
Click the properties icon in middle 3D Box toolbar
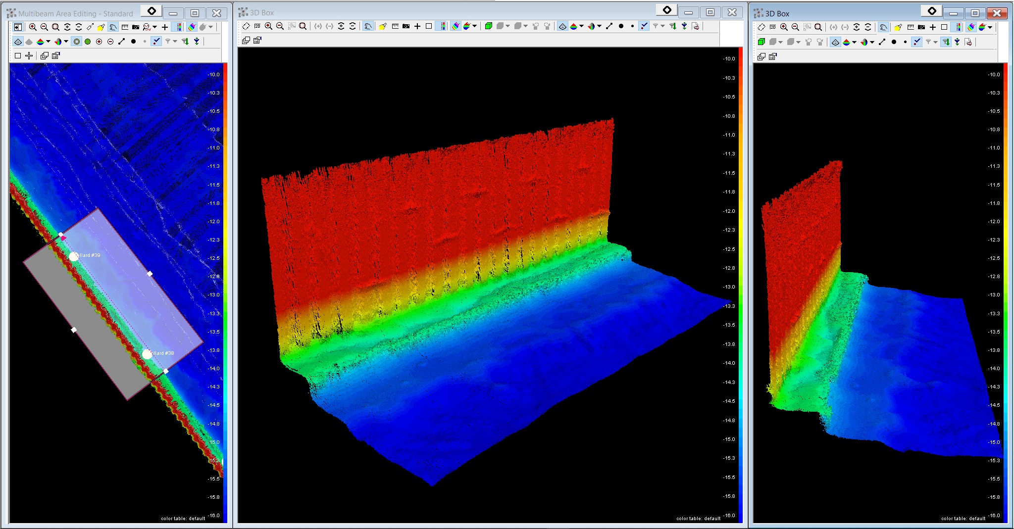(x=257, y=40)
